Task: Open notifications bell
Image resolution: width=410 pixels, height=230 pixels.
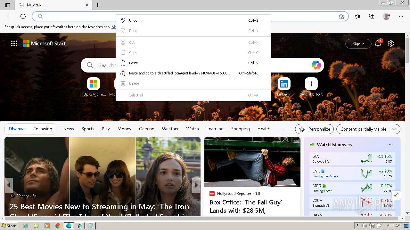Action: (378, 44)
